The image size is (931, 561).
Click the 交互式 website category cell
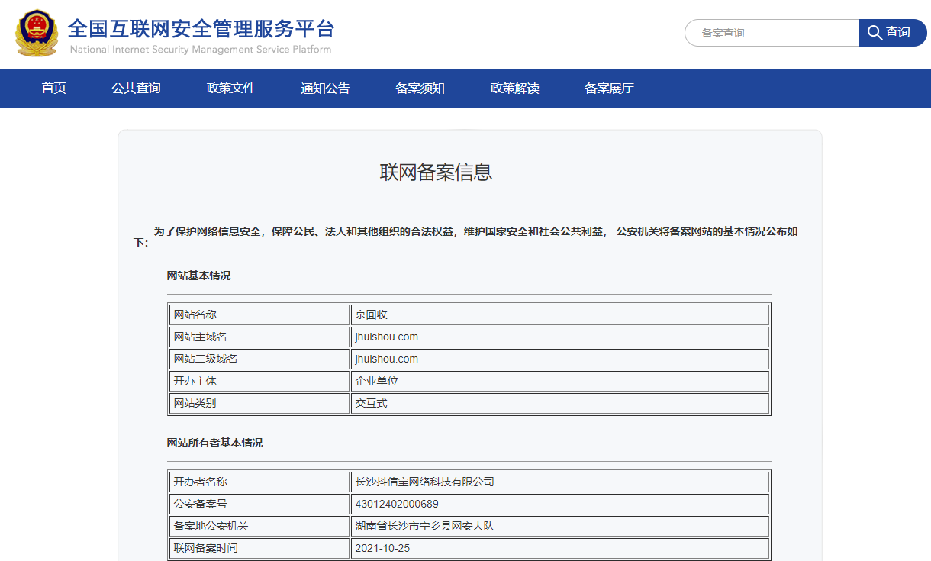tap(371, 403)
